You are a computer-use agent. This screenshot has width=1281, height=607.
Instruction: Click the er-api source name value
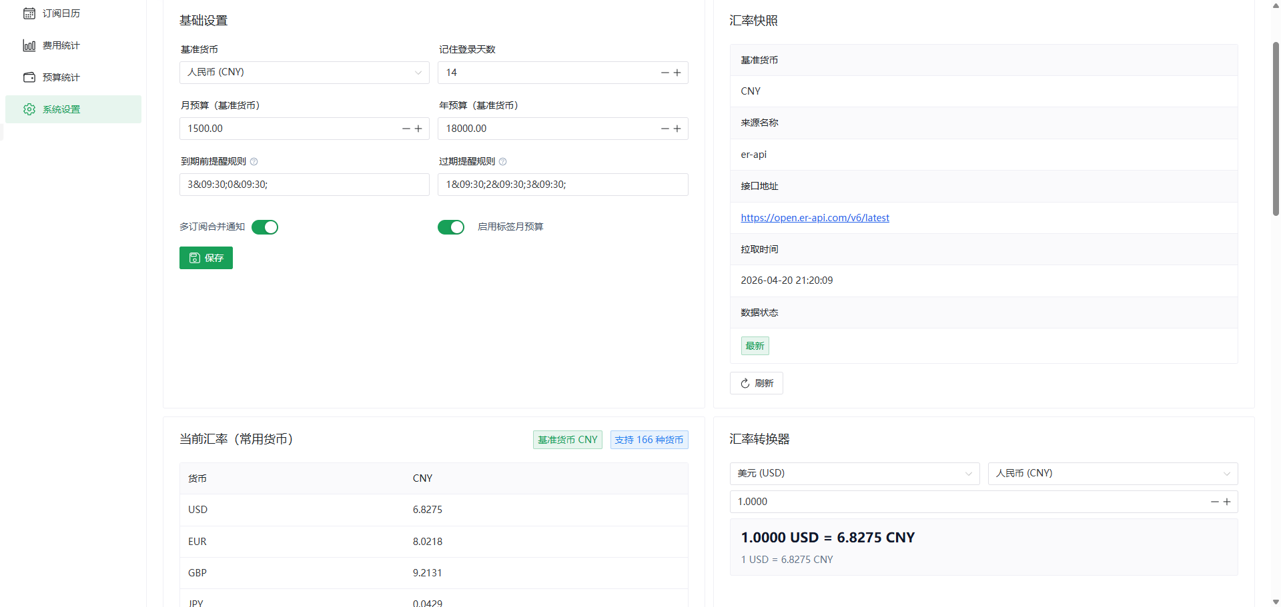[x=754, y=155]
